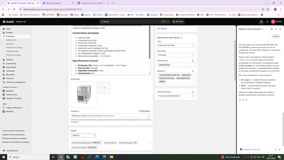Show info about Organización del producto
The height and width of the screenshot is (160, 284).
[181, 38]
